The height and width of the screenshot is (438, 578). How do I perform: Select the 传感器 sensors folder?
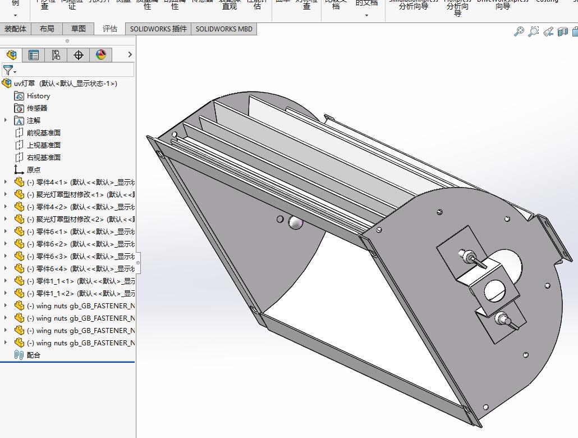pyautogui.click(x=31, y=108)
